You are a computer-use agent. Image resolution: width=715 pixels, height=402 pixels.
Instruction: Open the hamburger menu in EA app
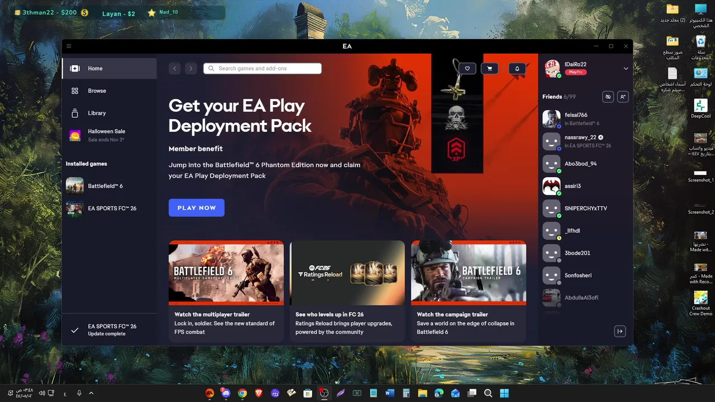[x=69, y=46]
